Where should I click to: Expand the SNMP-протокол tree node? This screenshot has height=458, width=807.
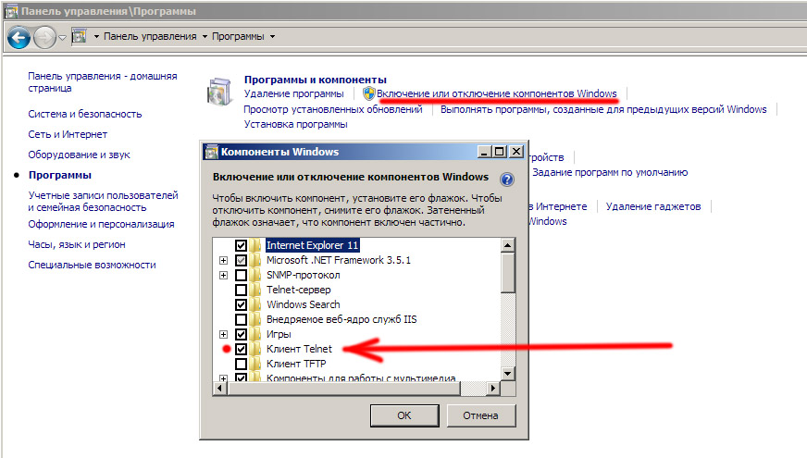click(x=223, y=275)
